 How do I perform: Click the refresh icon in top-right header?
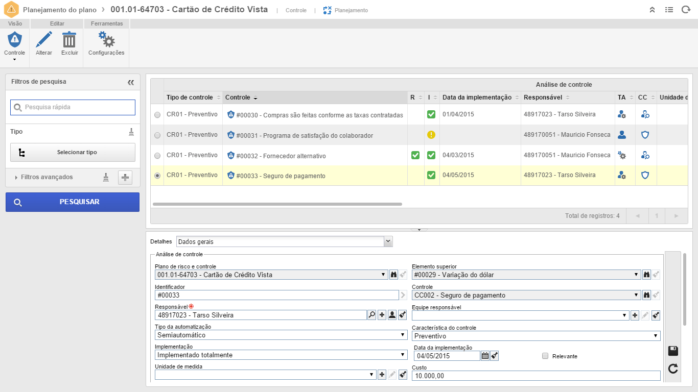pyautogui.click(x=686, y=10)
